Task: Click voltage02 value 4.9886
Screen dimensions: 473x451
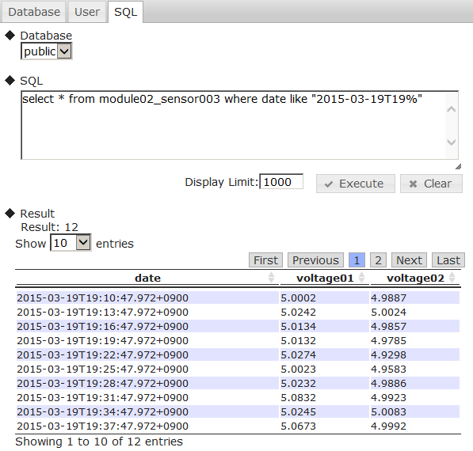Action: [x=388, y=383]
